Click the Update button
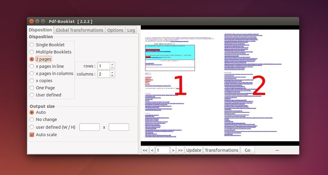This screenshot has width=328, height=175. pyautogui.click(x=194, y=150)
